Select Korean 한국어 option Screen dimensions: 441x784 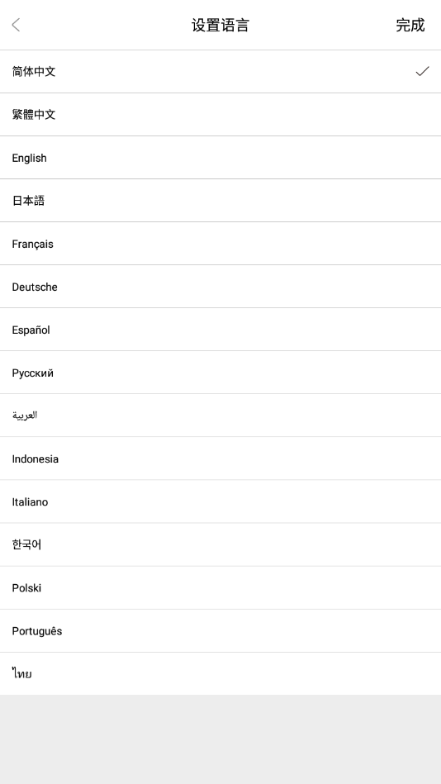point(220,544)
